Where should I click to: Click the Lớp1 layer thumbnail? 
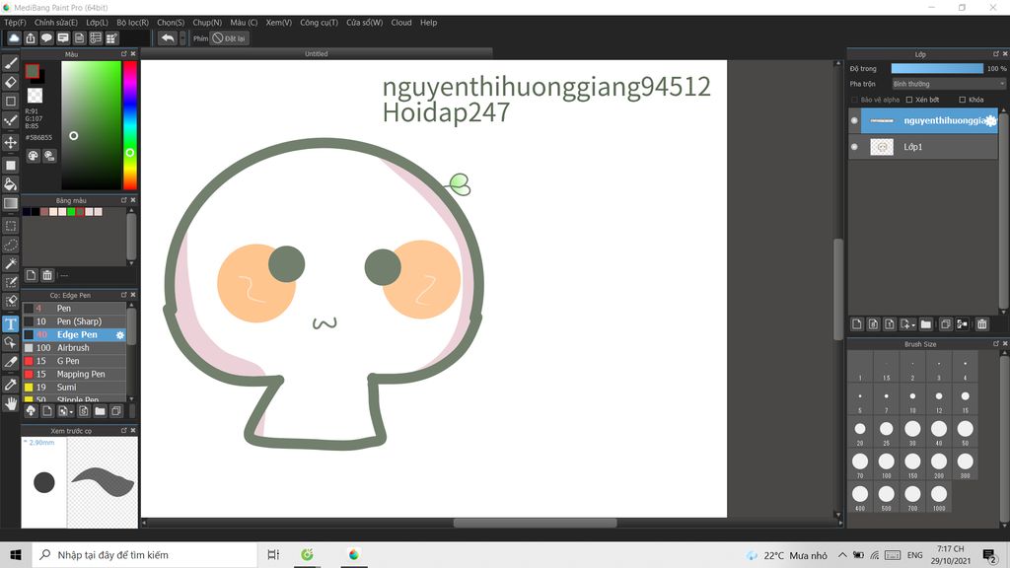pos(882,147)
